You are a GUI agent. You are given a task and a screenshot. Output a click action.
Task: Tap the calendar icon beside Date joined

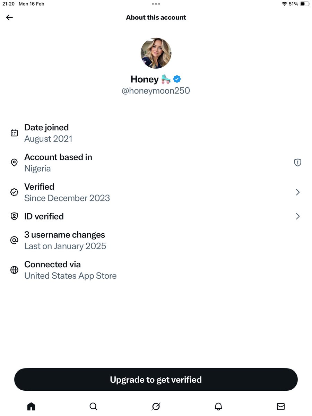pos(14,133)
